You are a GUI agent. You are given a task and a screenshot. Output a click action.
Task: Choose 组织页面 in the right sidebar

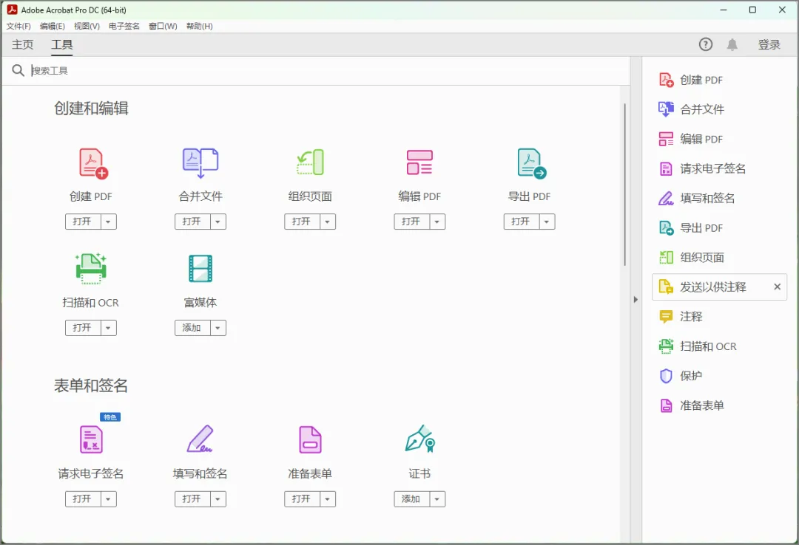click(x=719, y=258)
